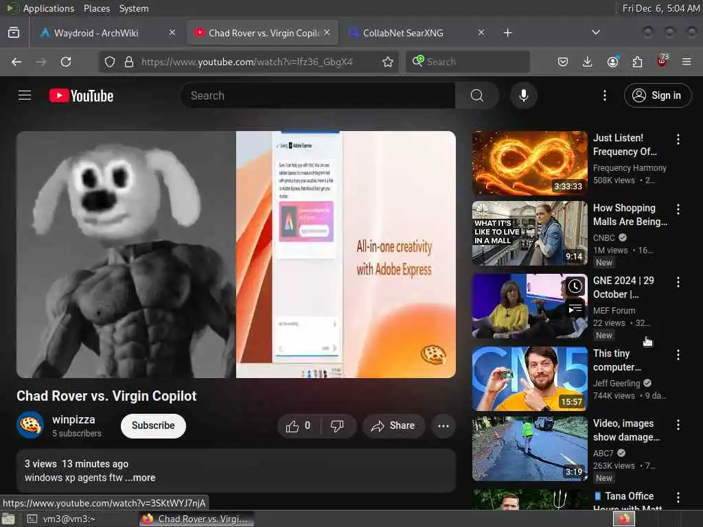This screenshot has height=527, width=703.
Task: Close the CollabNet SearXNG tab
Action: pos(481,32)
